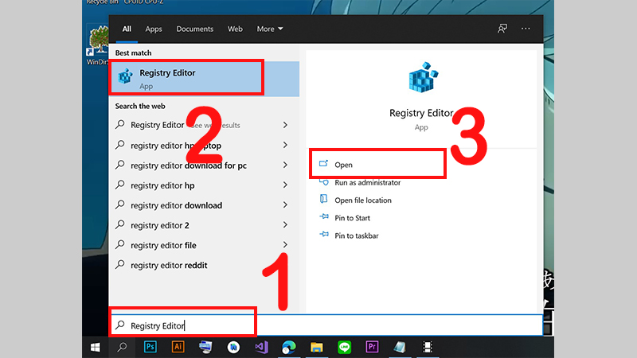Expand arrow for registry editor hp laptop
Viewport: 637px width, 358px height.
(285, 145)
